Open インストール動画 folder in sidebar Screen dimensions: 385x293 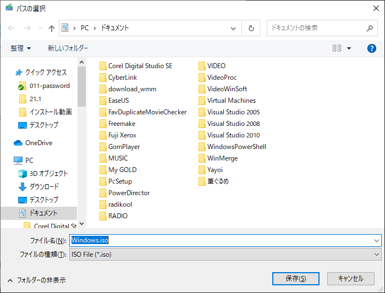51,112
